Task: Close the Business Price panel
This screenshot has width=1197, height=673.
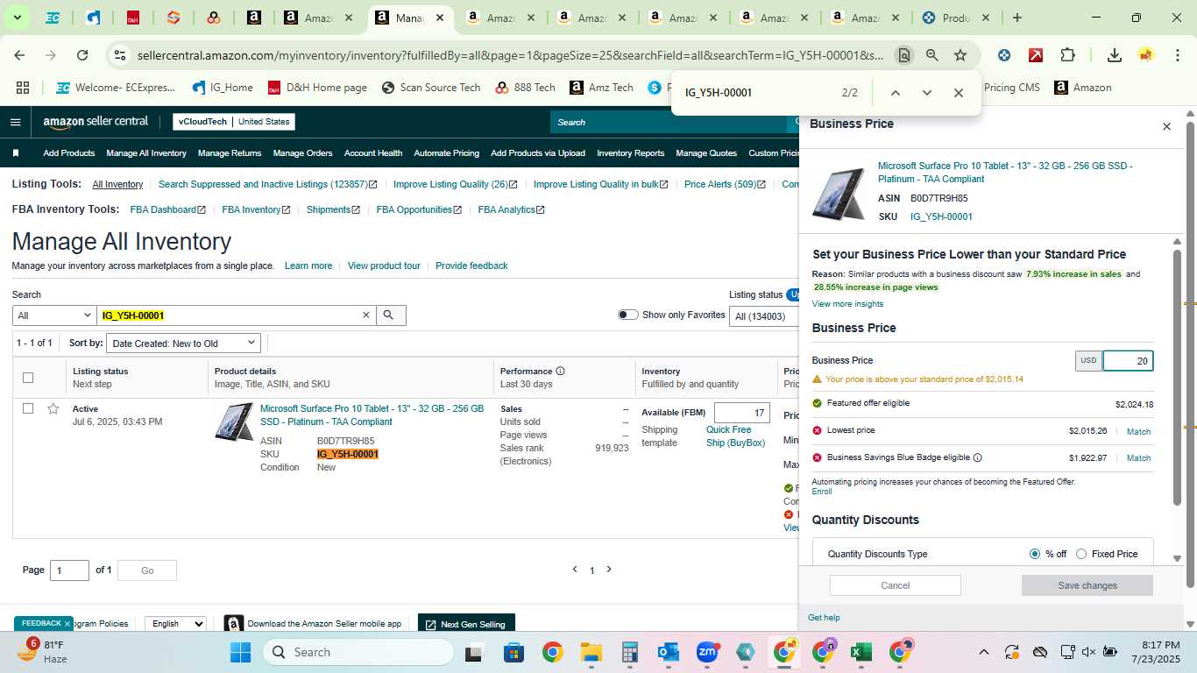Action: 1166,127
